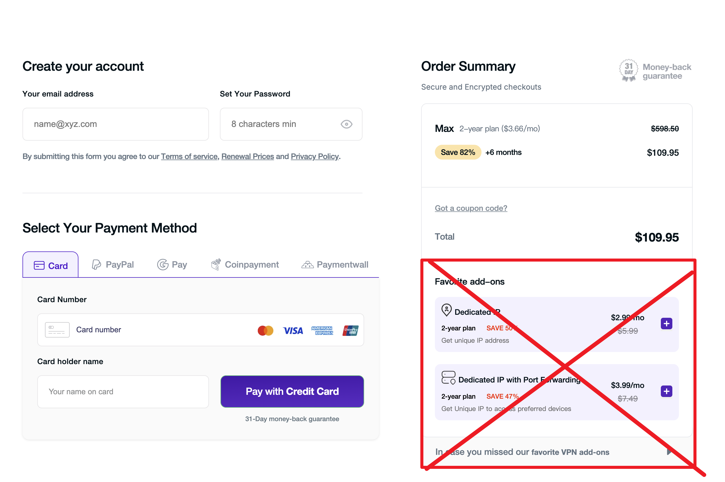Select the Coinpayment tab
725x482 pixels.
pyautogui.click(x=245, y=264)
